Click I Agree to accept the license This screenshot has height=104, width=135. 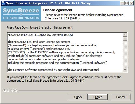[98, 97]
